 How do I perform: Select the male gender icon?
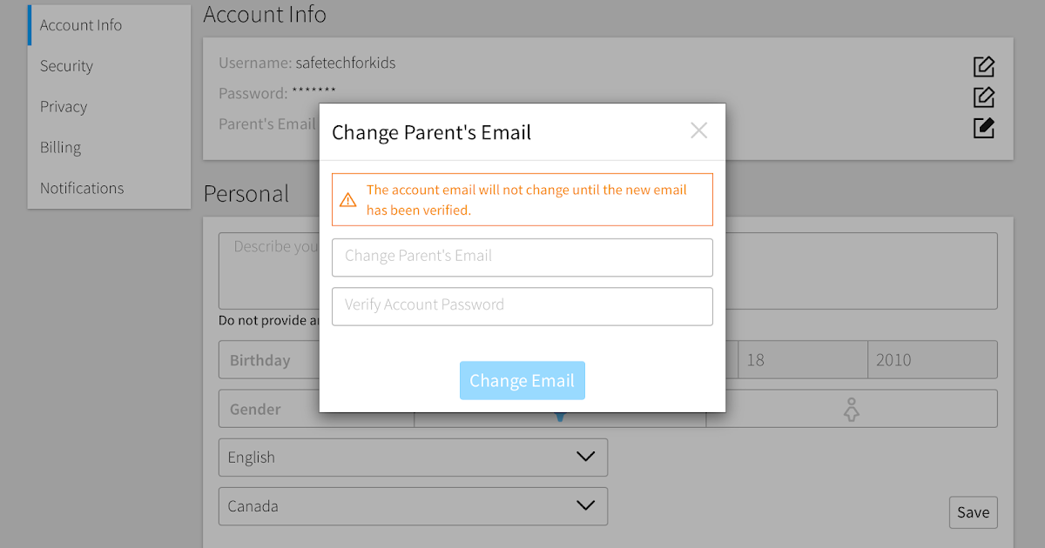(560, 416)
